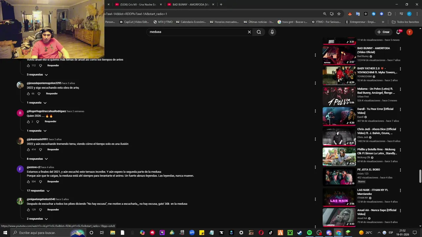Open 'CapCut | Video Edit...' bookmark

point(134,22)
